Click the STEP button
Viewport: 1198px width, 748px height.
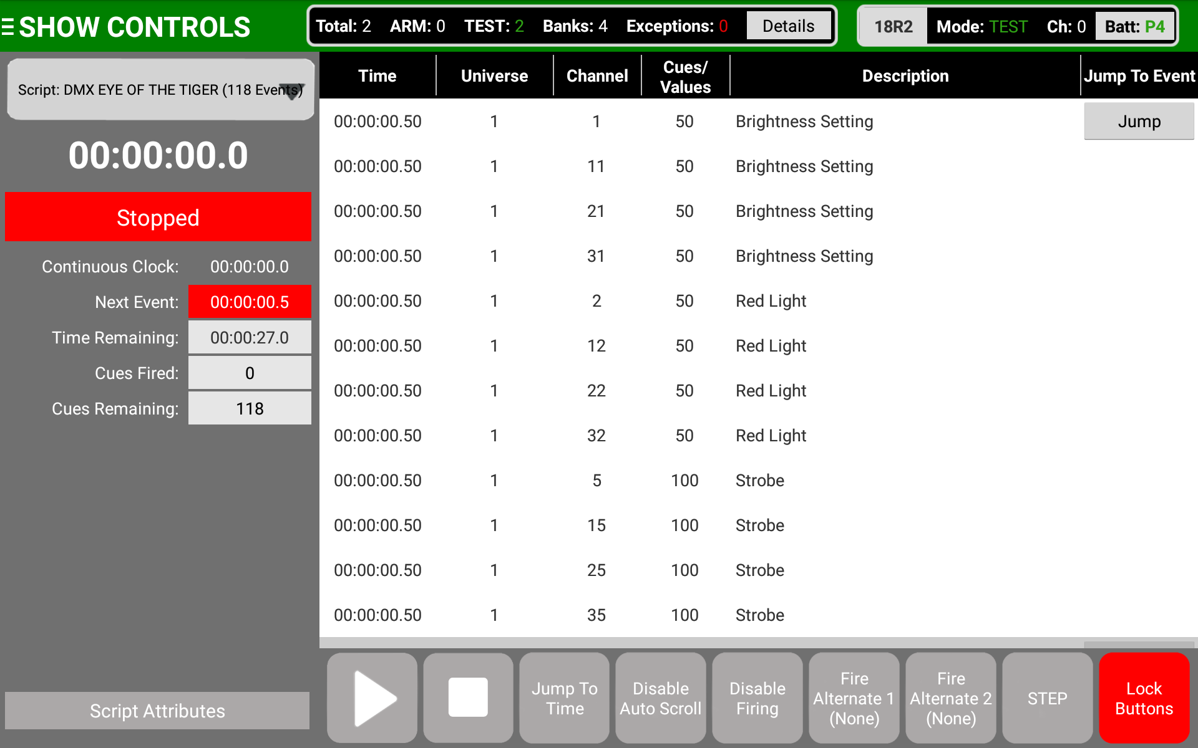[1048, 698]
